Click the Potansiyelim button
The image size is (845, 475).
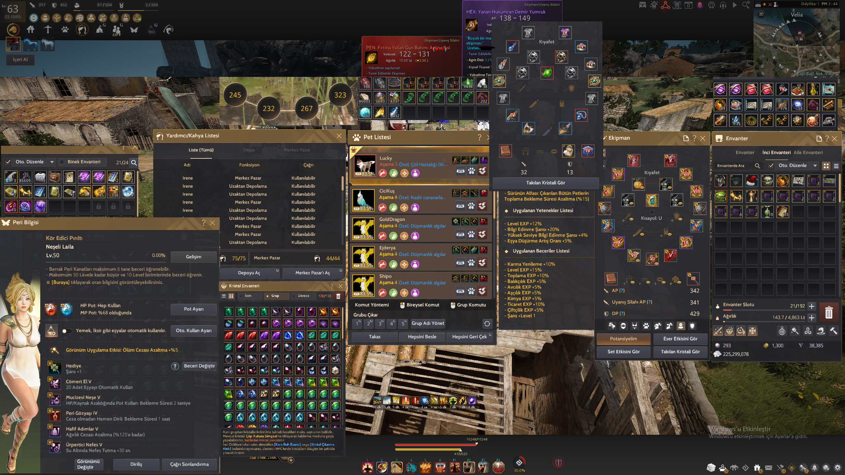coord(623,339)
